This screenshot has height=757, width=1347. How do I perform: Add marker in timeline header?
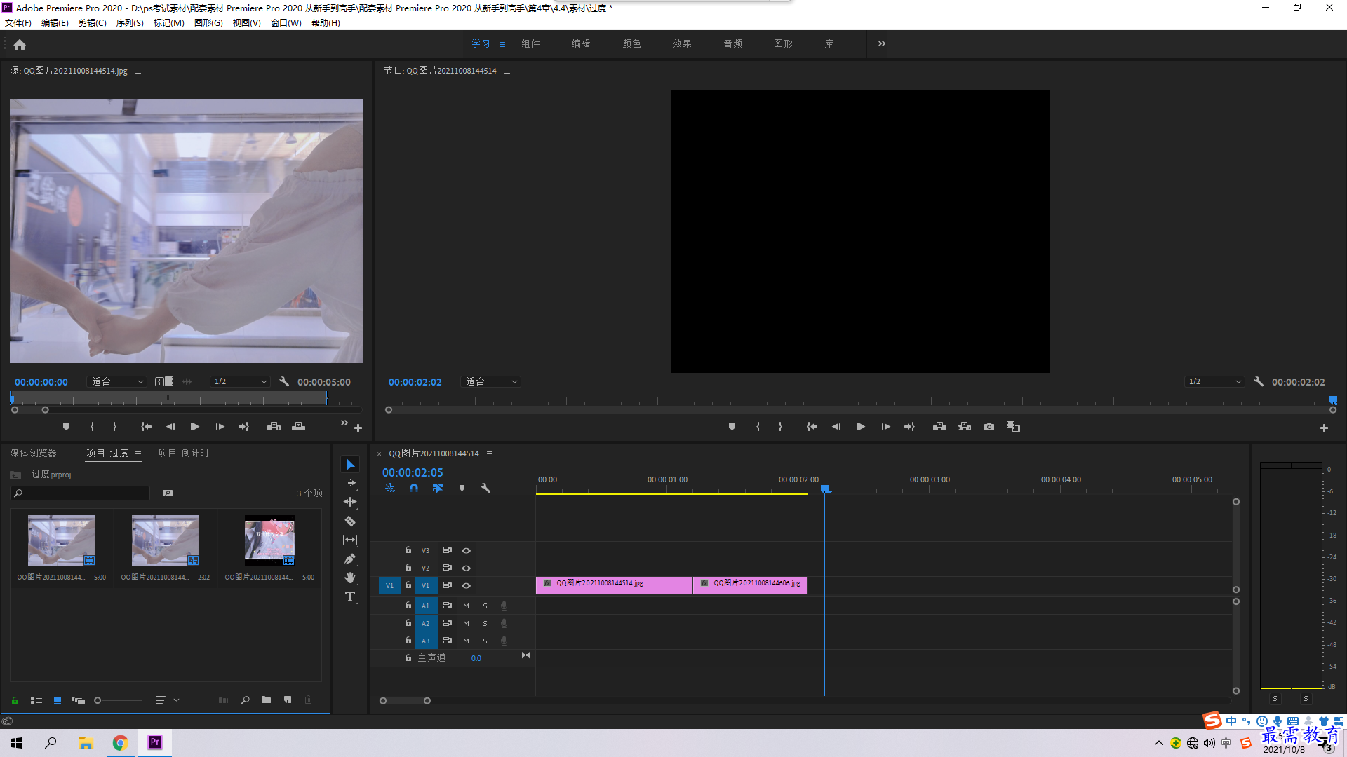pos(462,488)
